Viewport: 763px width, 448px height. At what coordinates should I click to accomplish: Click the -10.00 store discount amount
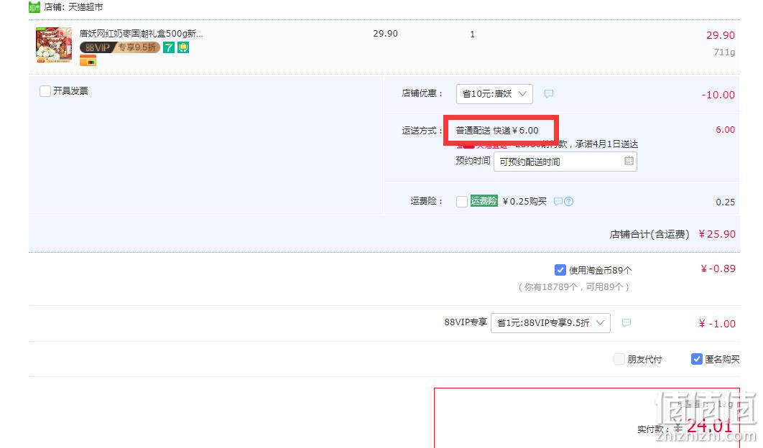pos(718,95)
